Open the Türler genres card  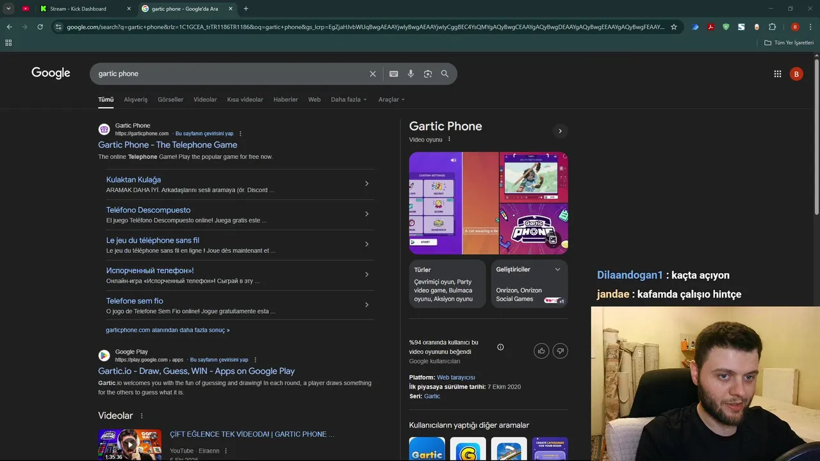click(x=448, y=284)
